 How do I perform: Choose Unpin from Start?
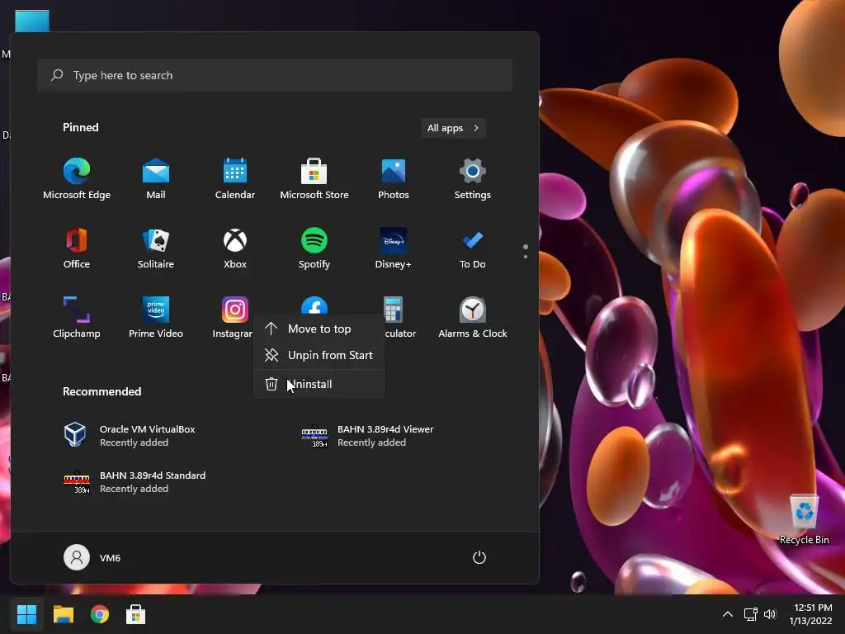click(x=319, y=355)
